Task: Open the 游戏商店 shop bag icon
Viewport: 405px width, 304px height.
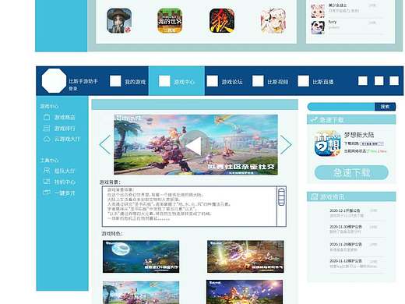Action: coord(47,117)
